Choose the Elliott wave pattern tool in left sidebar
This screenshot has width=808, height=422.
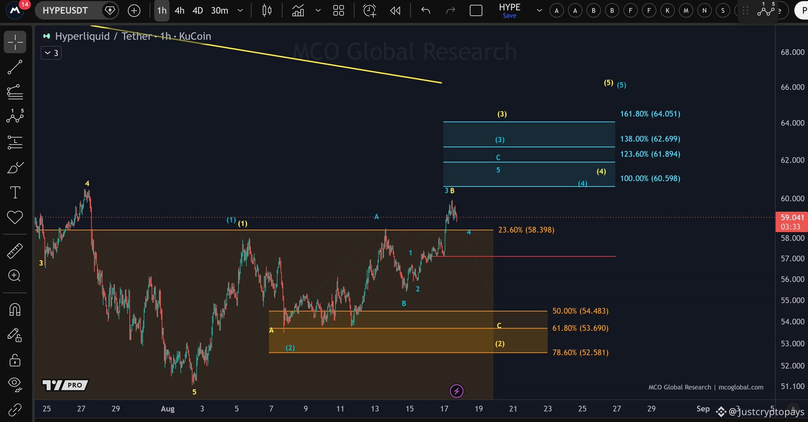pyautogui.click(x=15, y=117)
